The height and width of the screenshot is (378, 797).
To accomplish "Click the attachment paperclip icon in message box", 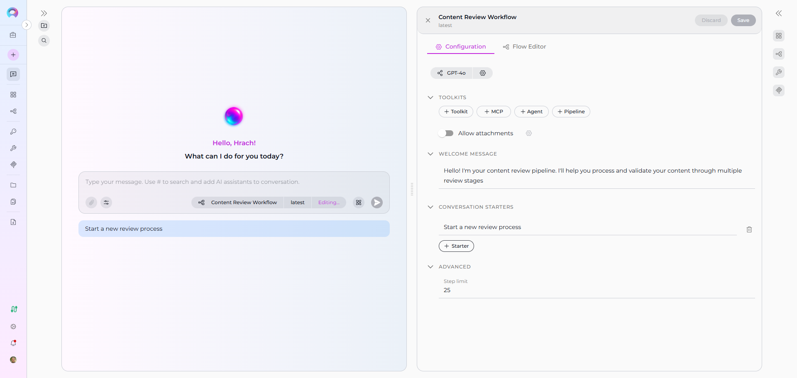I will (x=91, y=202).
